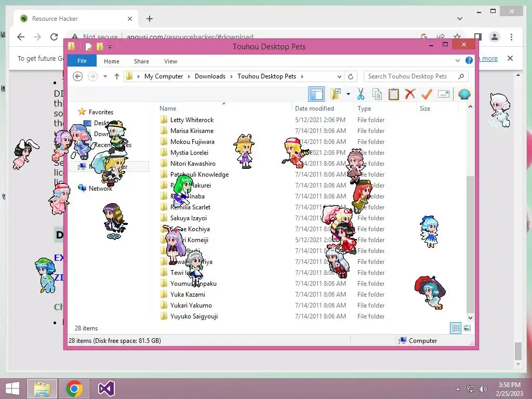Click the Explorer help question mark icon

pos(469,60)
